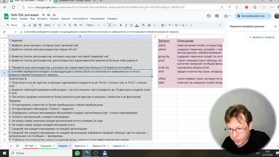The image size is (279, 157).
Task: Click the name box showing A7
Action: coord(9,32)
